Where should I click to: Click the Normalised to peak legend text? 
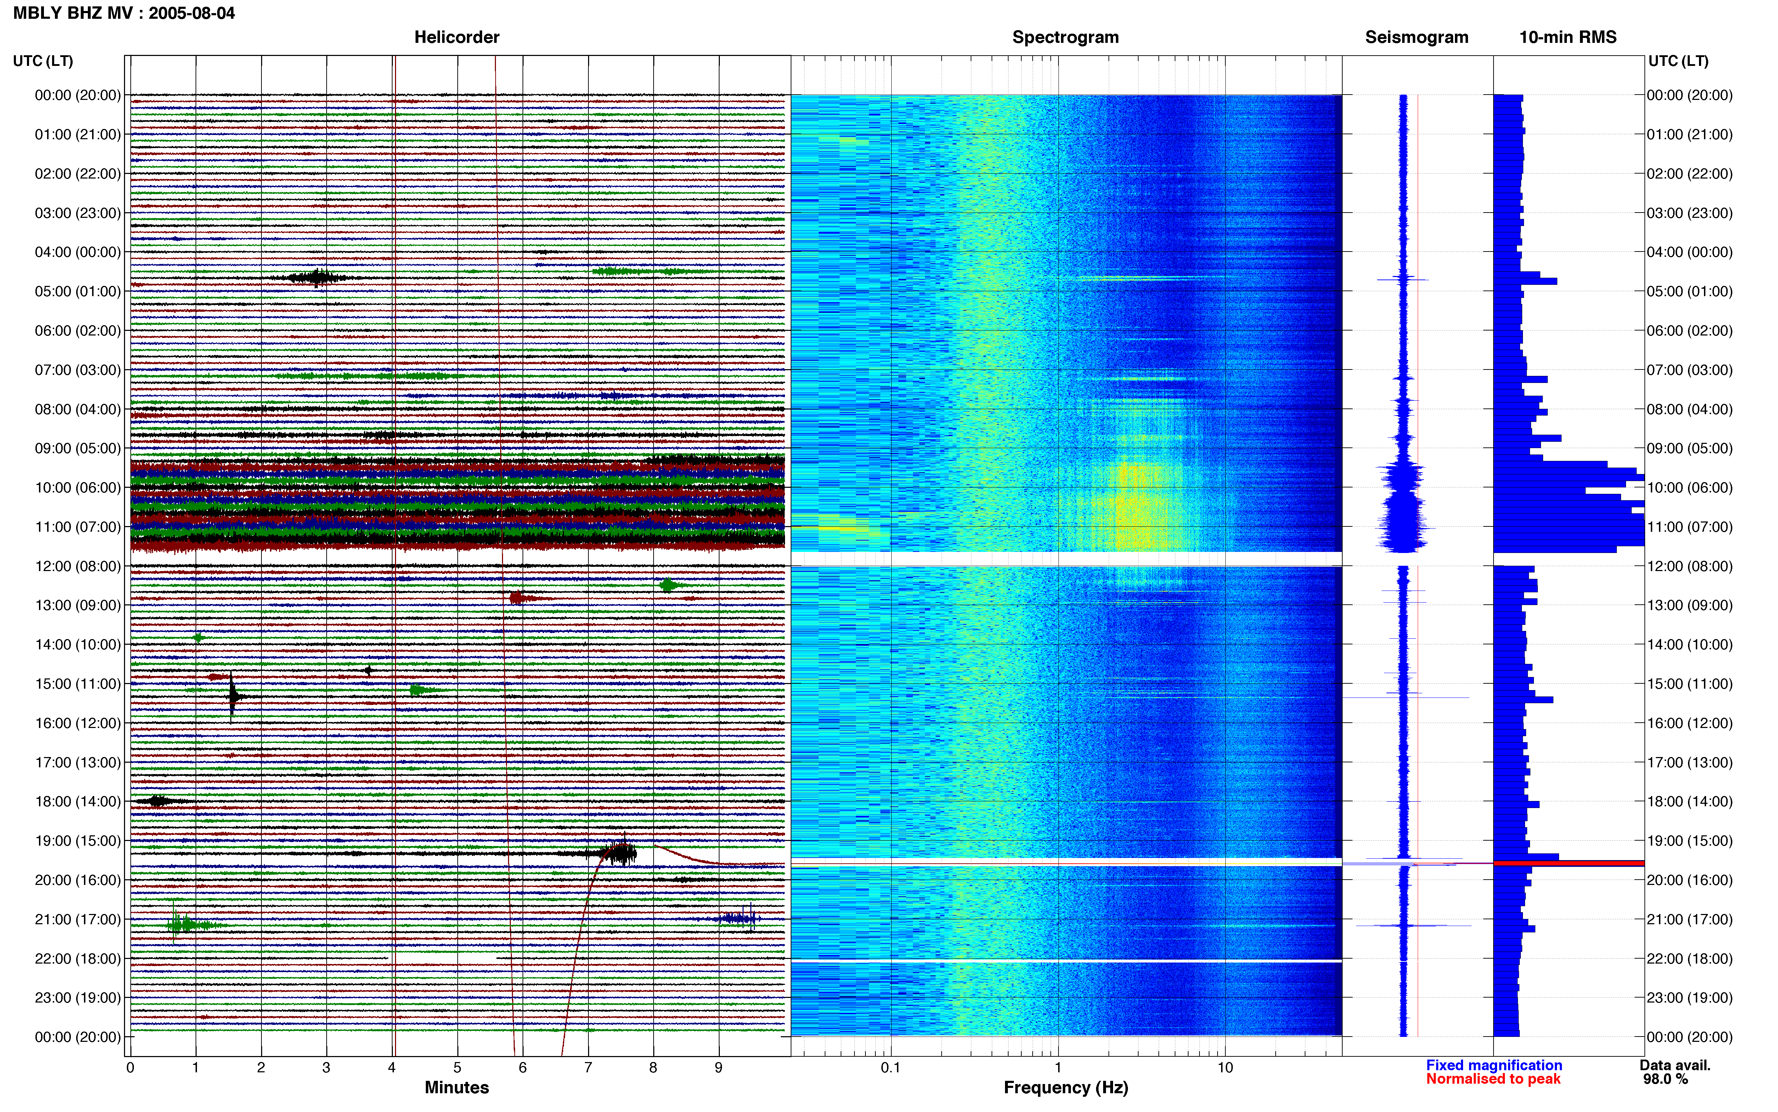1493,1079
